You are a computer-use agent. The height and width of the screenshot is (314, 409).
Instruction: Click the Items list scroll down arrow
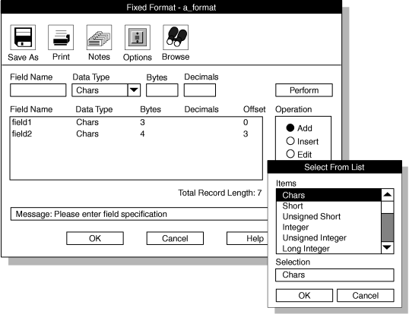click(388, 247)
